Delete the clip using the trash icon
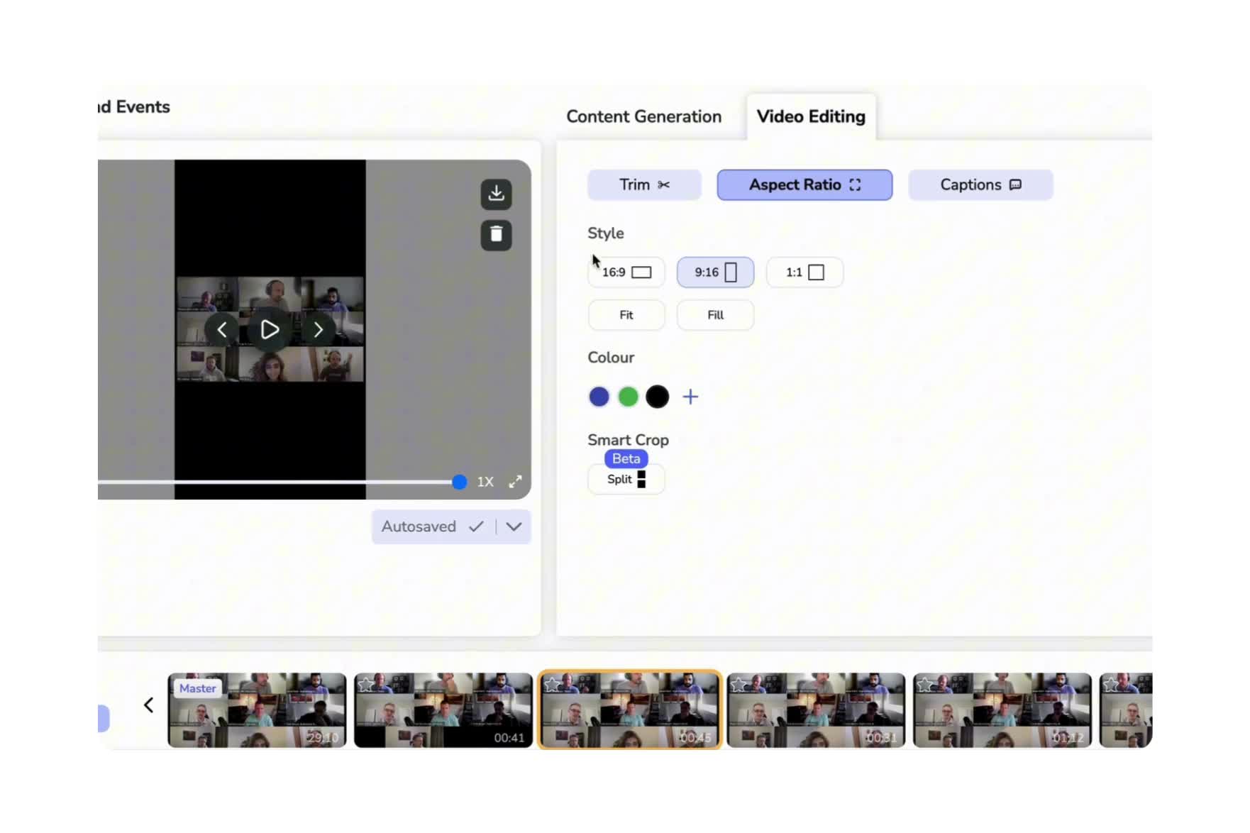1250x833 pixels. 496,234
